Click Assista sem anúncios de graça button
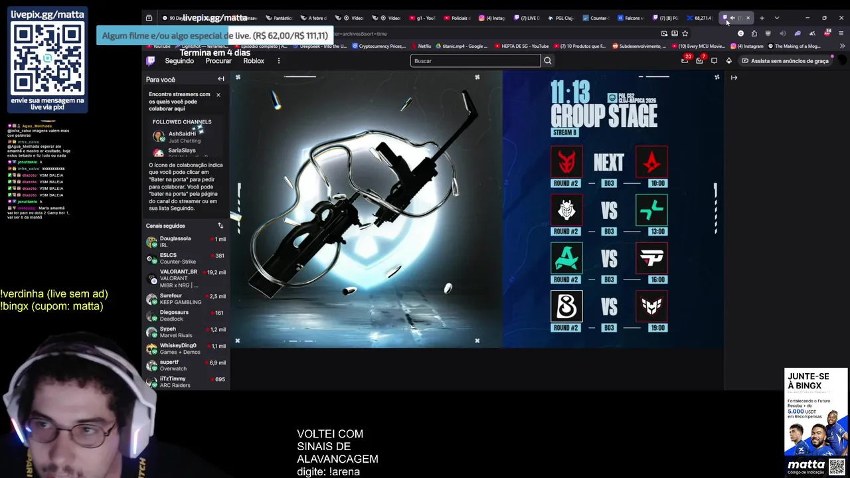Screen dimensions: 850x478 coord(785,60)
